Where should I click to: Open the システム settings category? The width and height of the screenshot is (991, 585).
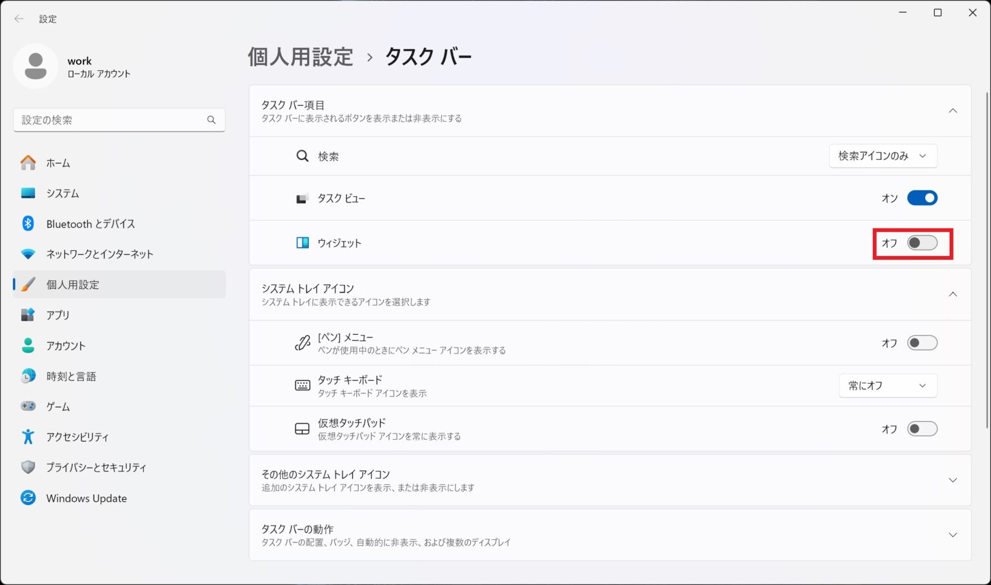[63, 193]
